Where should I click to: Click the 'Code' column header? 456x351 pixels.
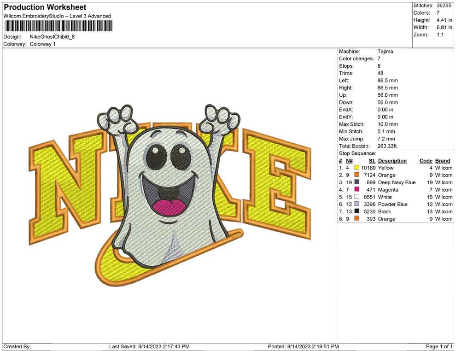tap(426, 160)
